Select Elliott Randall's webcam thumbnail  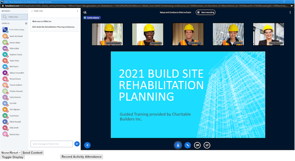pyautogui.click(x=188, y=34)
